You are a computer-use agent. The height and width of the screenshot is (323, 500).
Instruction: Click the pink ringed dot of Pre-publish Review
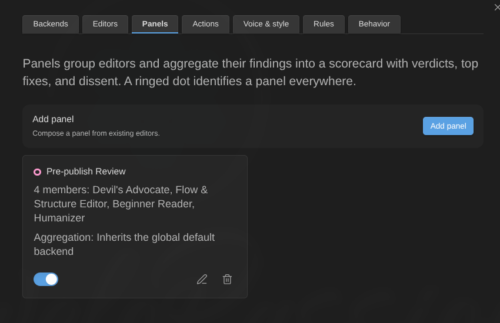click(x=37, y=172)
